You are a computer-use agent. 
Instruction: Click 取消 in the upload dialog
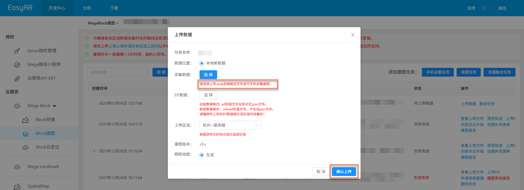[x=321, y=172]
